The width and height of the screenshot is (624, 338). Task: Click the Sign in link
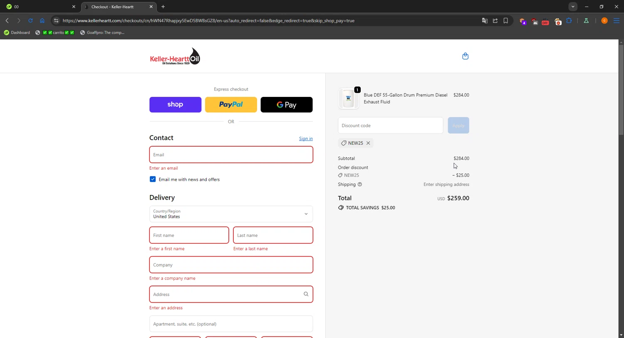point(306,138)
